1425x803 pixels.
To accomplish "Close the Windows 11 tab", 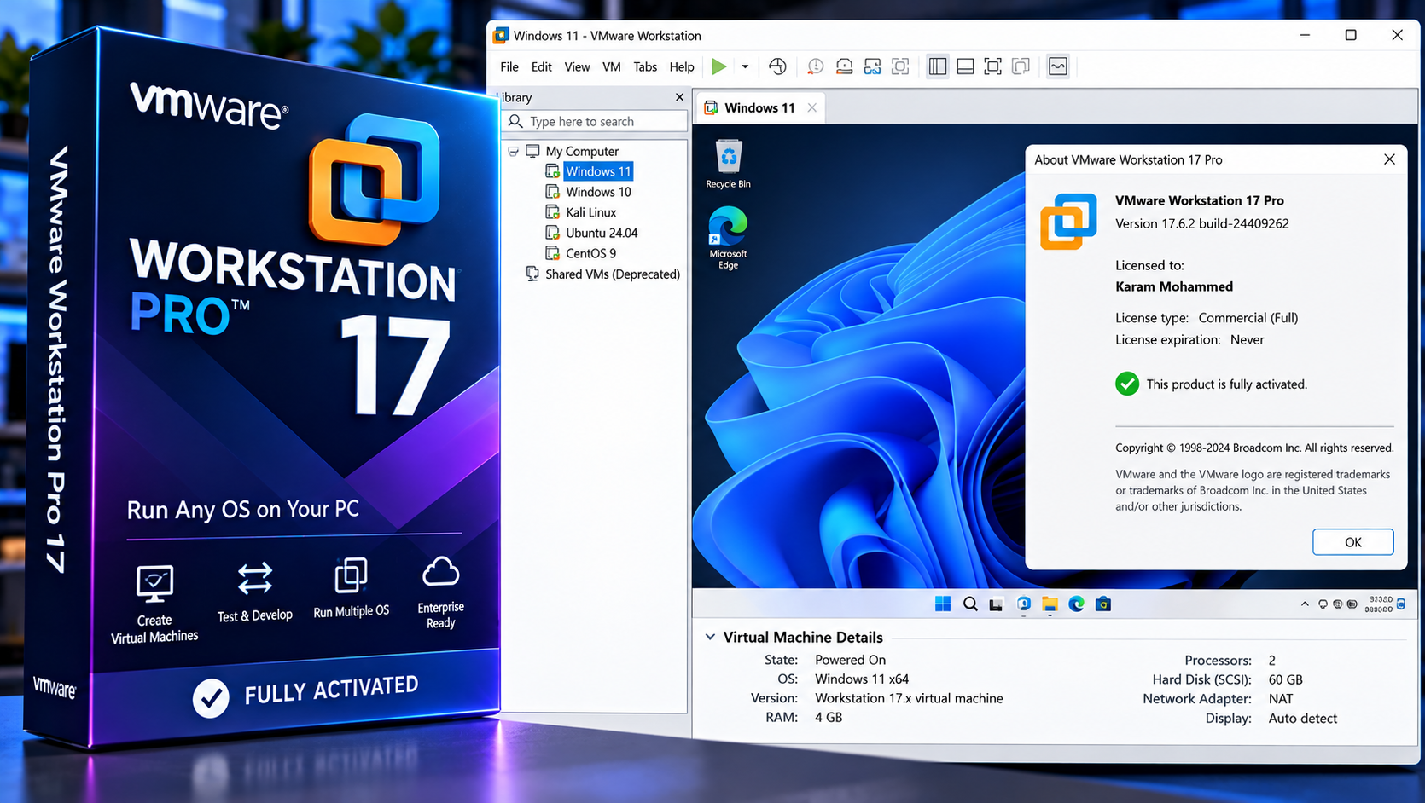I will [x=812, y=107].
